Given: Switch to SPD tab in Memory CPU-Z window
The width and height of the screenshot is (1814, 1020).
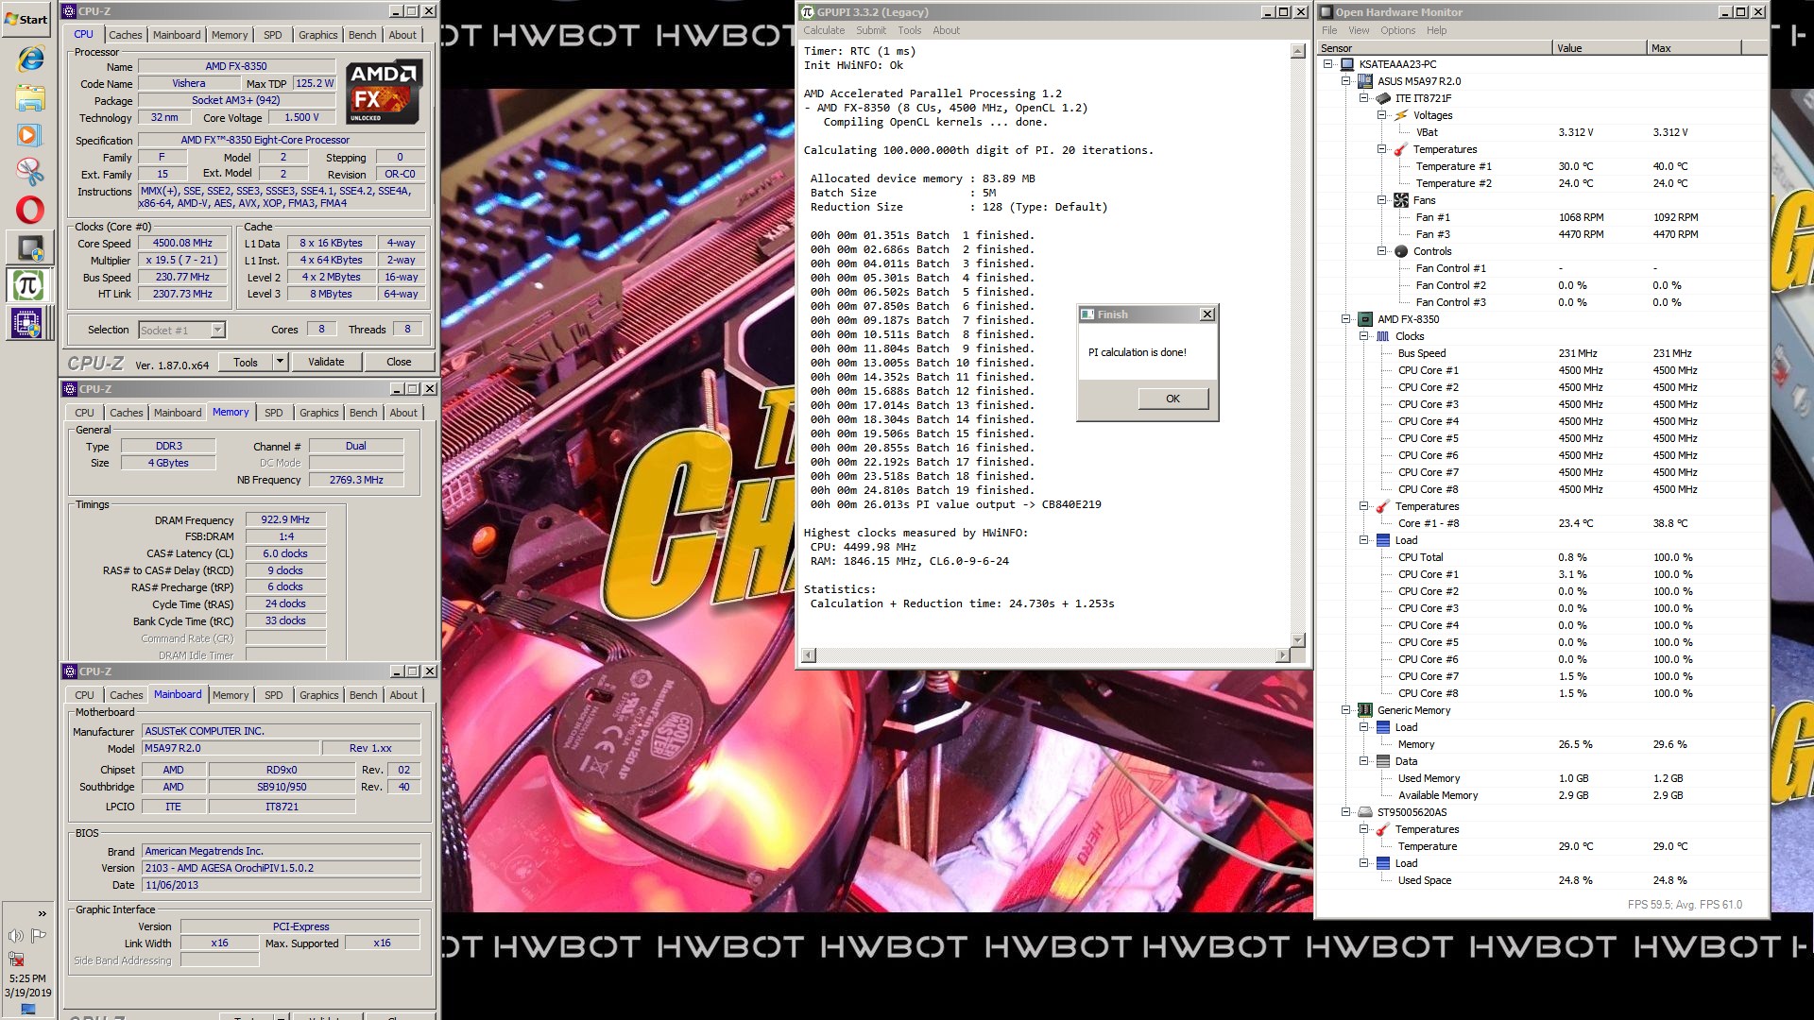Looking at the screenshot, I should [x=274, y=413].
